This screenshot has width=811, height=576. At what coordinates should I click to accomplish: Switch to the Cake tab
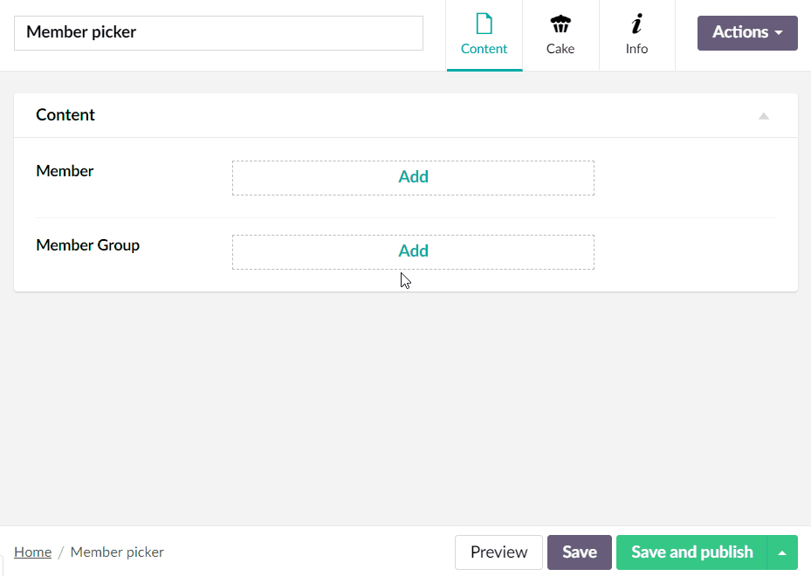pos(560,35)
